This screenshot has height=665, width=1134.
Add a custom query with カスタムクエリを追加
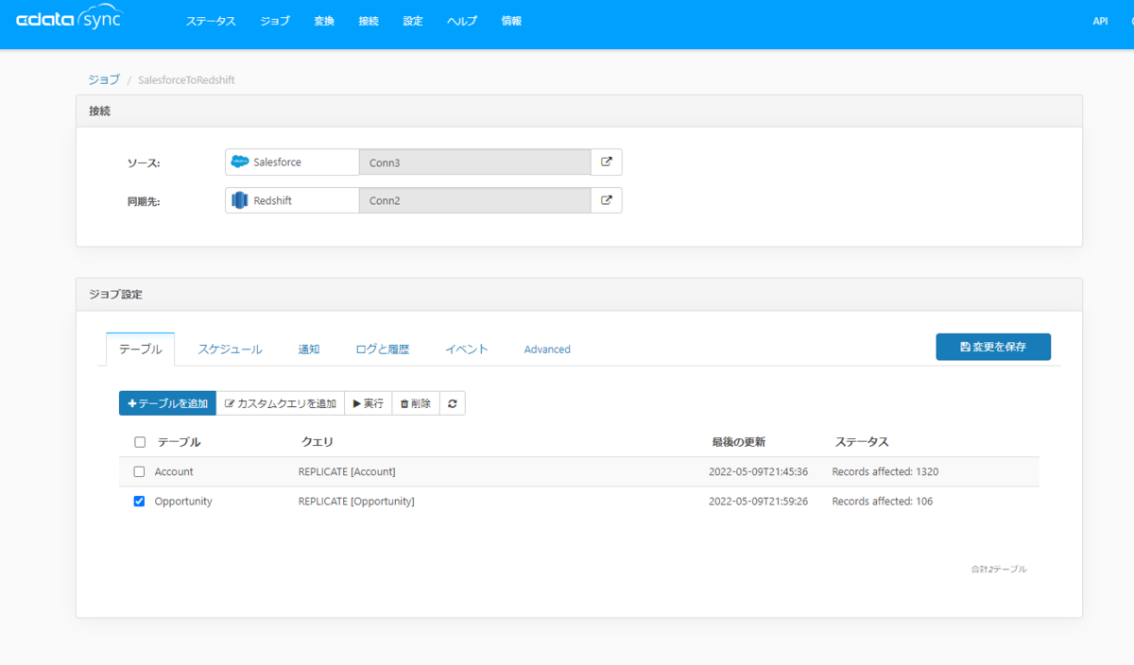coord(281,403)
